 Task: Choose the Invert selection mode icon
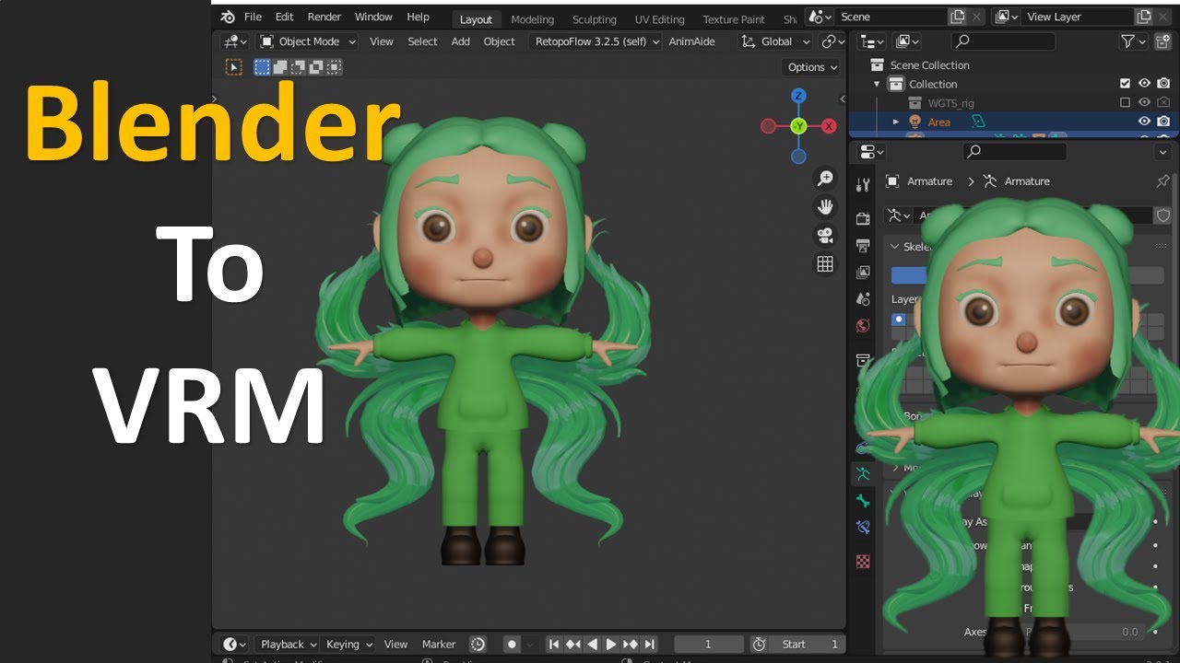click(316, 67)
